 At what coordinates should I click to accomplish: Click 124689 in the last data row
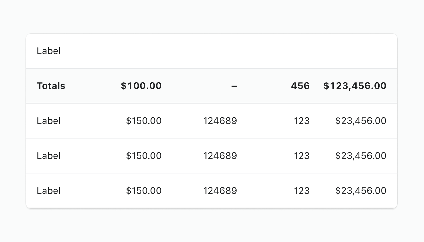tap(220, 191)
